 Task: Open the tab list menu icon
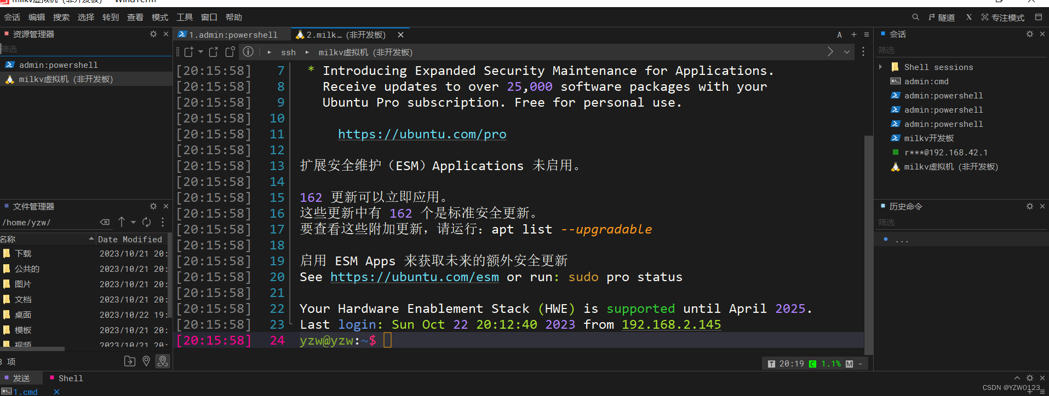coord(867,34)
